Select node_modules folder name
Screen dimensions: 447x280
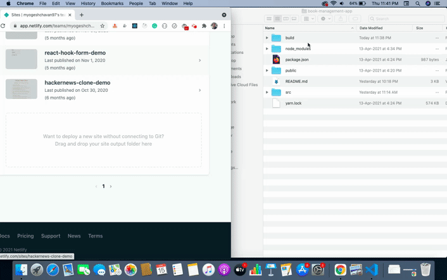pyautogui.click(x=298, y=49)
